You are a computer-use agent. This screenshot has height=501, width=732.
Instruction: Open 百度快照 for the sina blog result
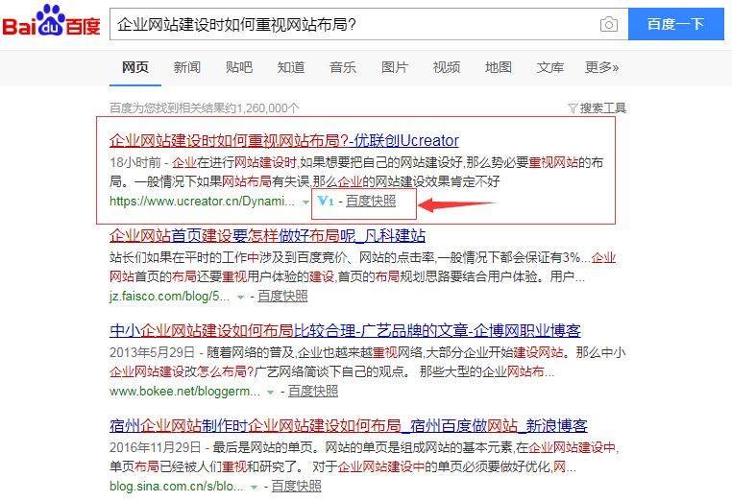297,486
